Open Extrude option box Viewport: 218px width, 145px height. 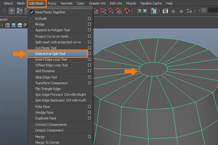pos(89,18)
